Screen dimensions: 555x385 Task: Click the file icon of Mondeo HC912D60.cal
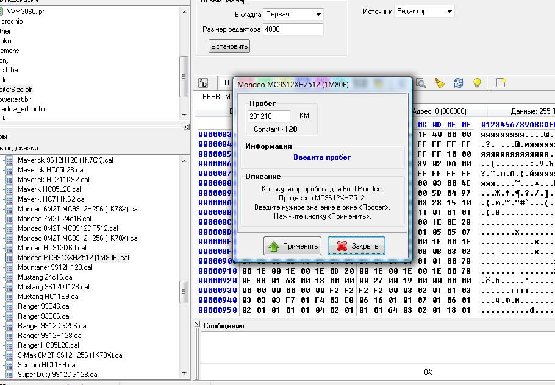pyautogui.click(x=10, y=248)
